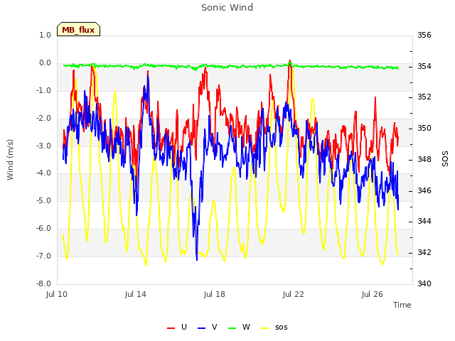Click the 352 right axis tick label
455x341 pixels.
(424, 97)
